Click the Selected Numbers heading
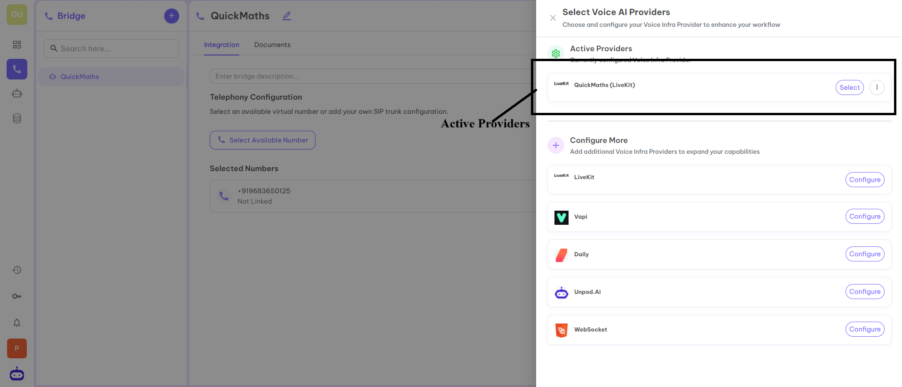The width and height of the screenshot is (902, 387). click(x=244, y=168)
